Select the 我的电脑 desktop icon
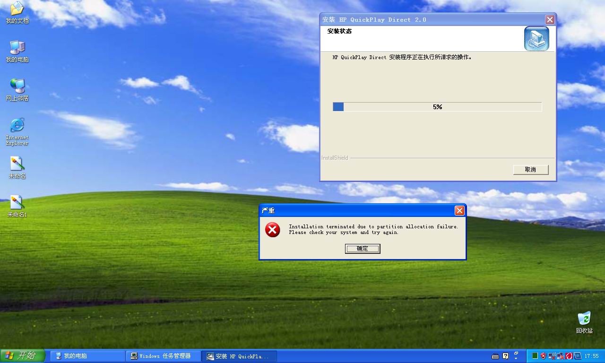The width and height of the screenshot is (605, 363). pyautogui.click(x=17, y=52)
